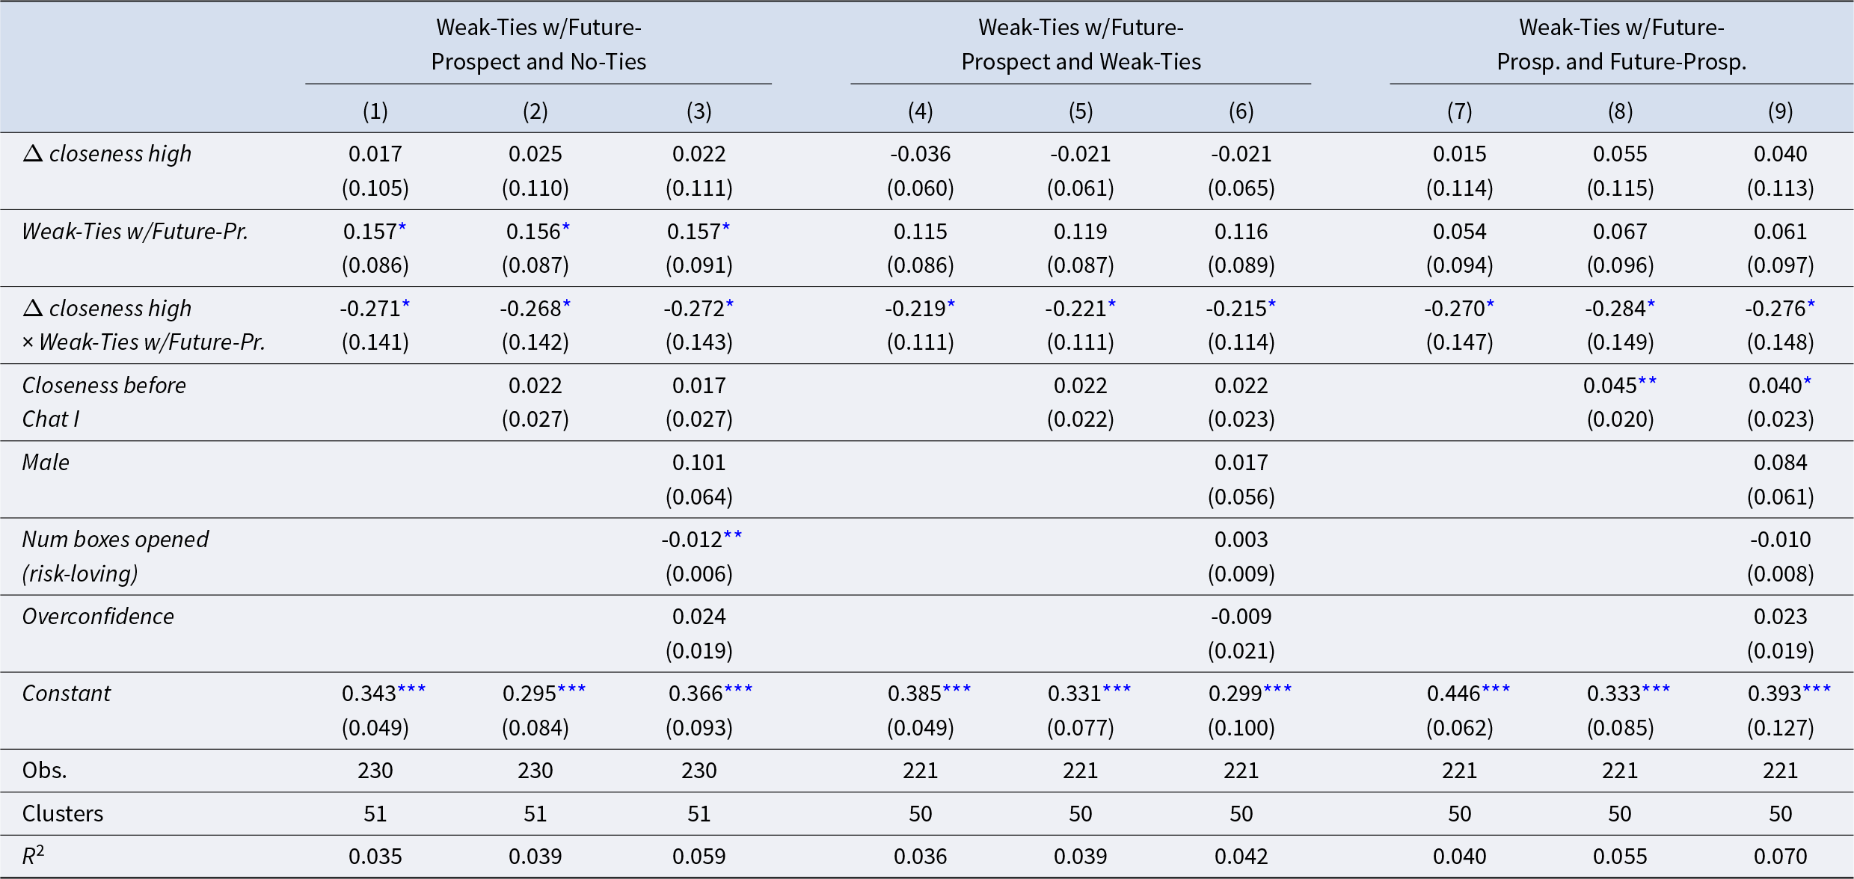Click column header (5)

[x=1081, y=111]
